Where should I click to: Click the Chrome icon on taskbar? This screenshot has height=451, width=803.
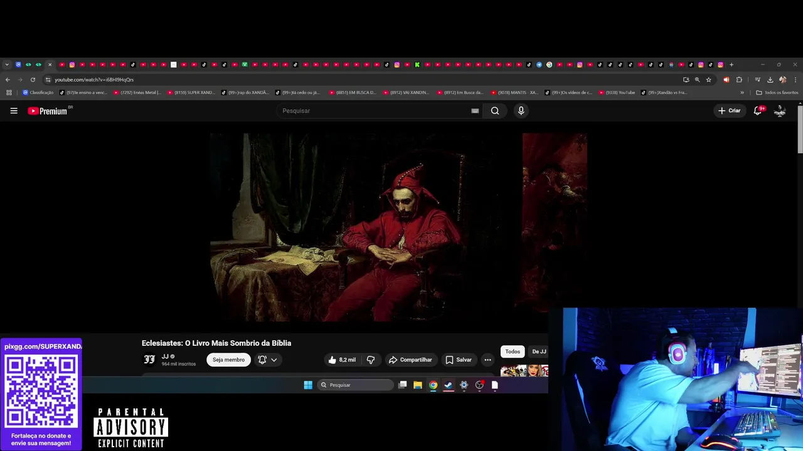(x=433, y=385)
